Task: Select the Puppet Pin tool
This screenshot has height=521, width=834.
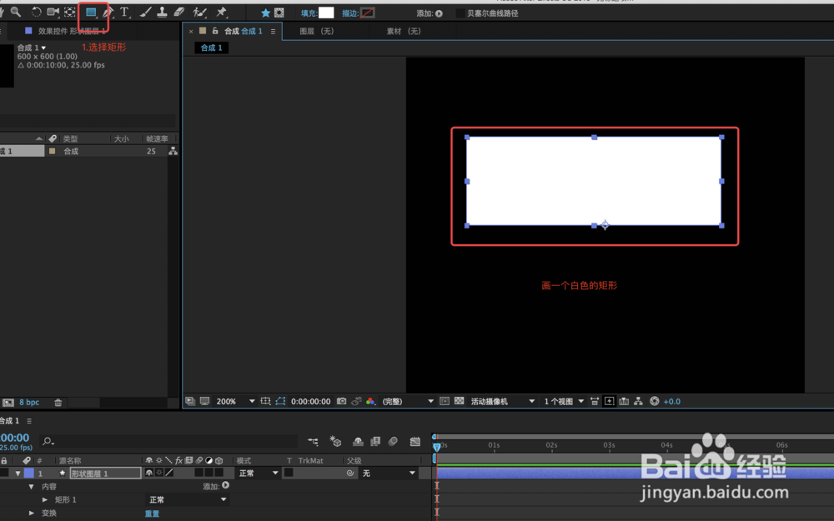Action: pyautogui.click(x=221, y=12)
